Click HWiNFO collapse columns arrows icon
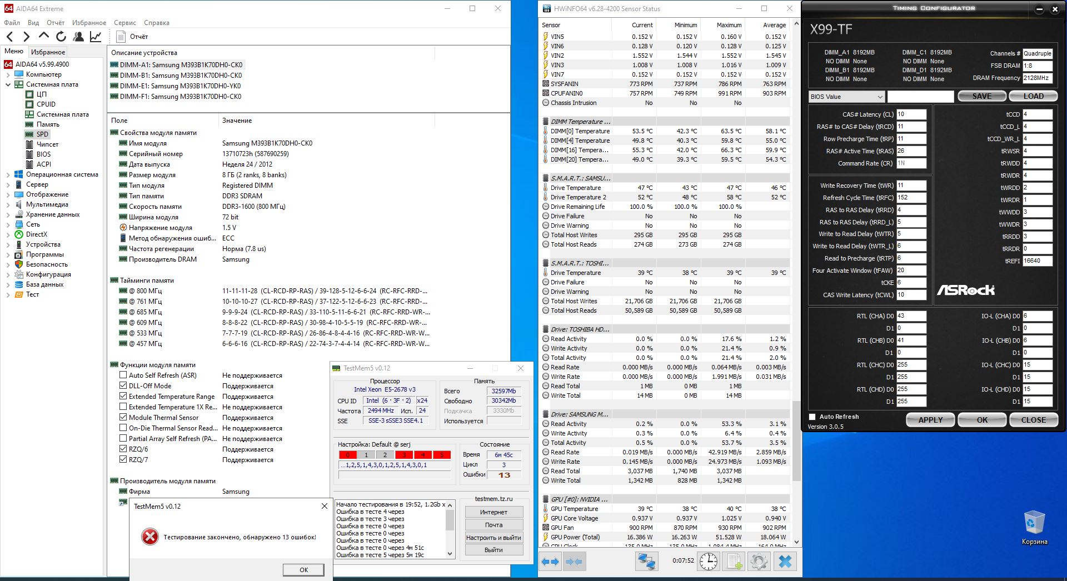 click(574, 562)
